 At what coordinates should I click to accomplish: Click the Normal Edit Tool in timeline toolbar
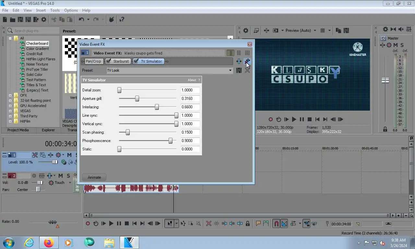(x=170, y=223)
